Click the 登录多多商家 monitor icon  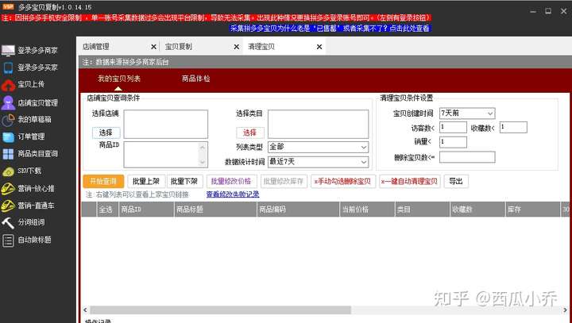[x=8, y=50]
